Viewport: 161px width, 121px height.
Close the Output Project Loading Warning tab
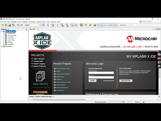pyautogui.click(x=53, y=97)
